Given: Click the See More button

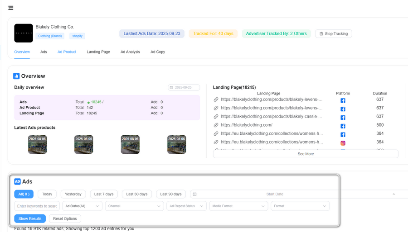Looking at the screenshot, I should pyautogui.click(x=306, y=154).
